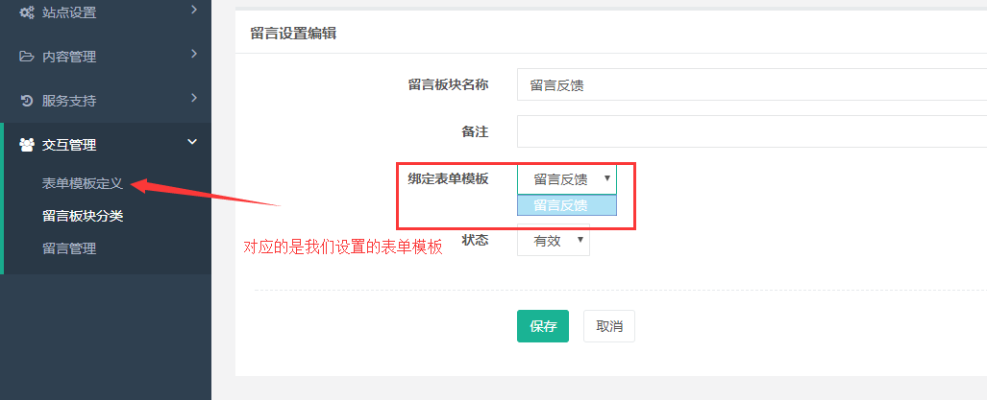Click the 绑定表单模板 field label

[449, 178]
